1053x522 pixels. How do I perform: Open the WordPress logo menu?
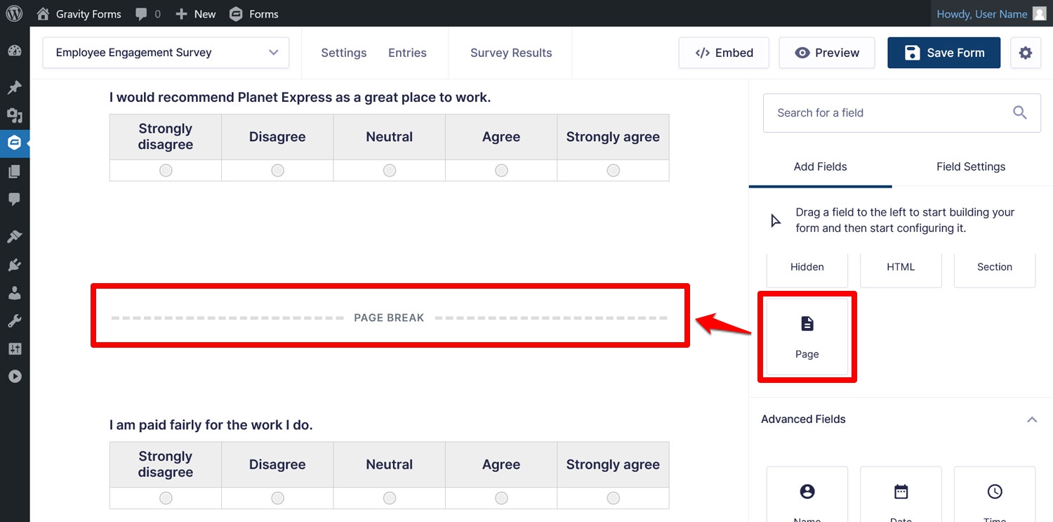[x=14, y=13]
